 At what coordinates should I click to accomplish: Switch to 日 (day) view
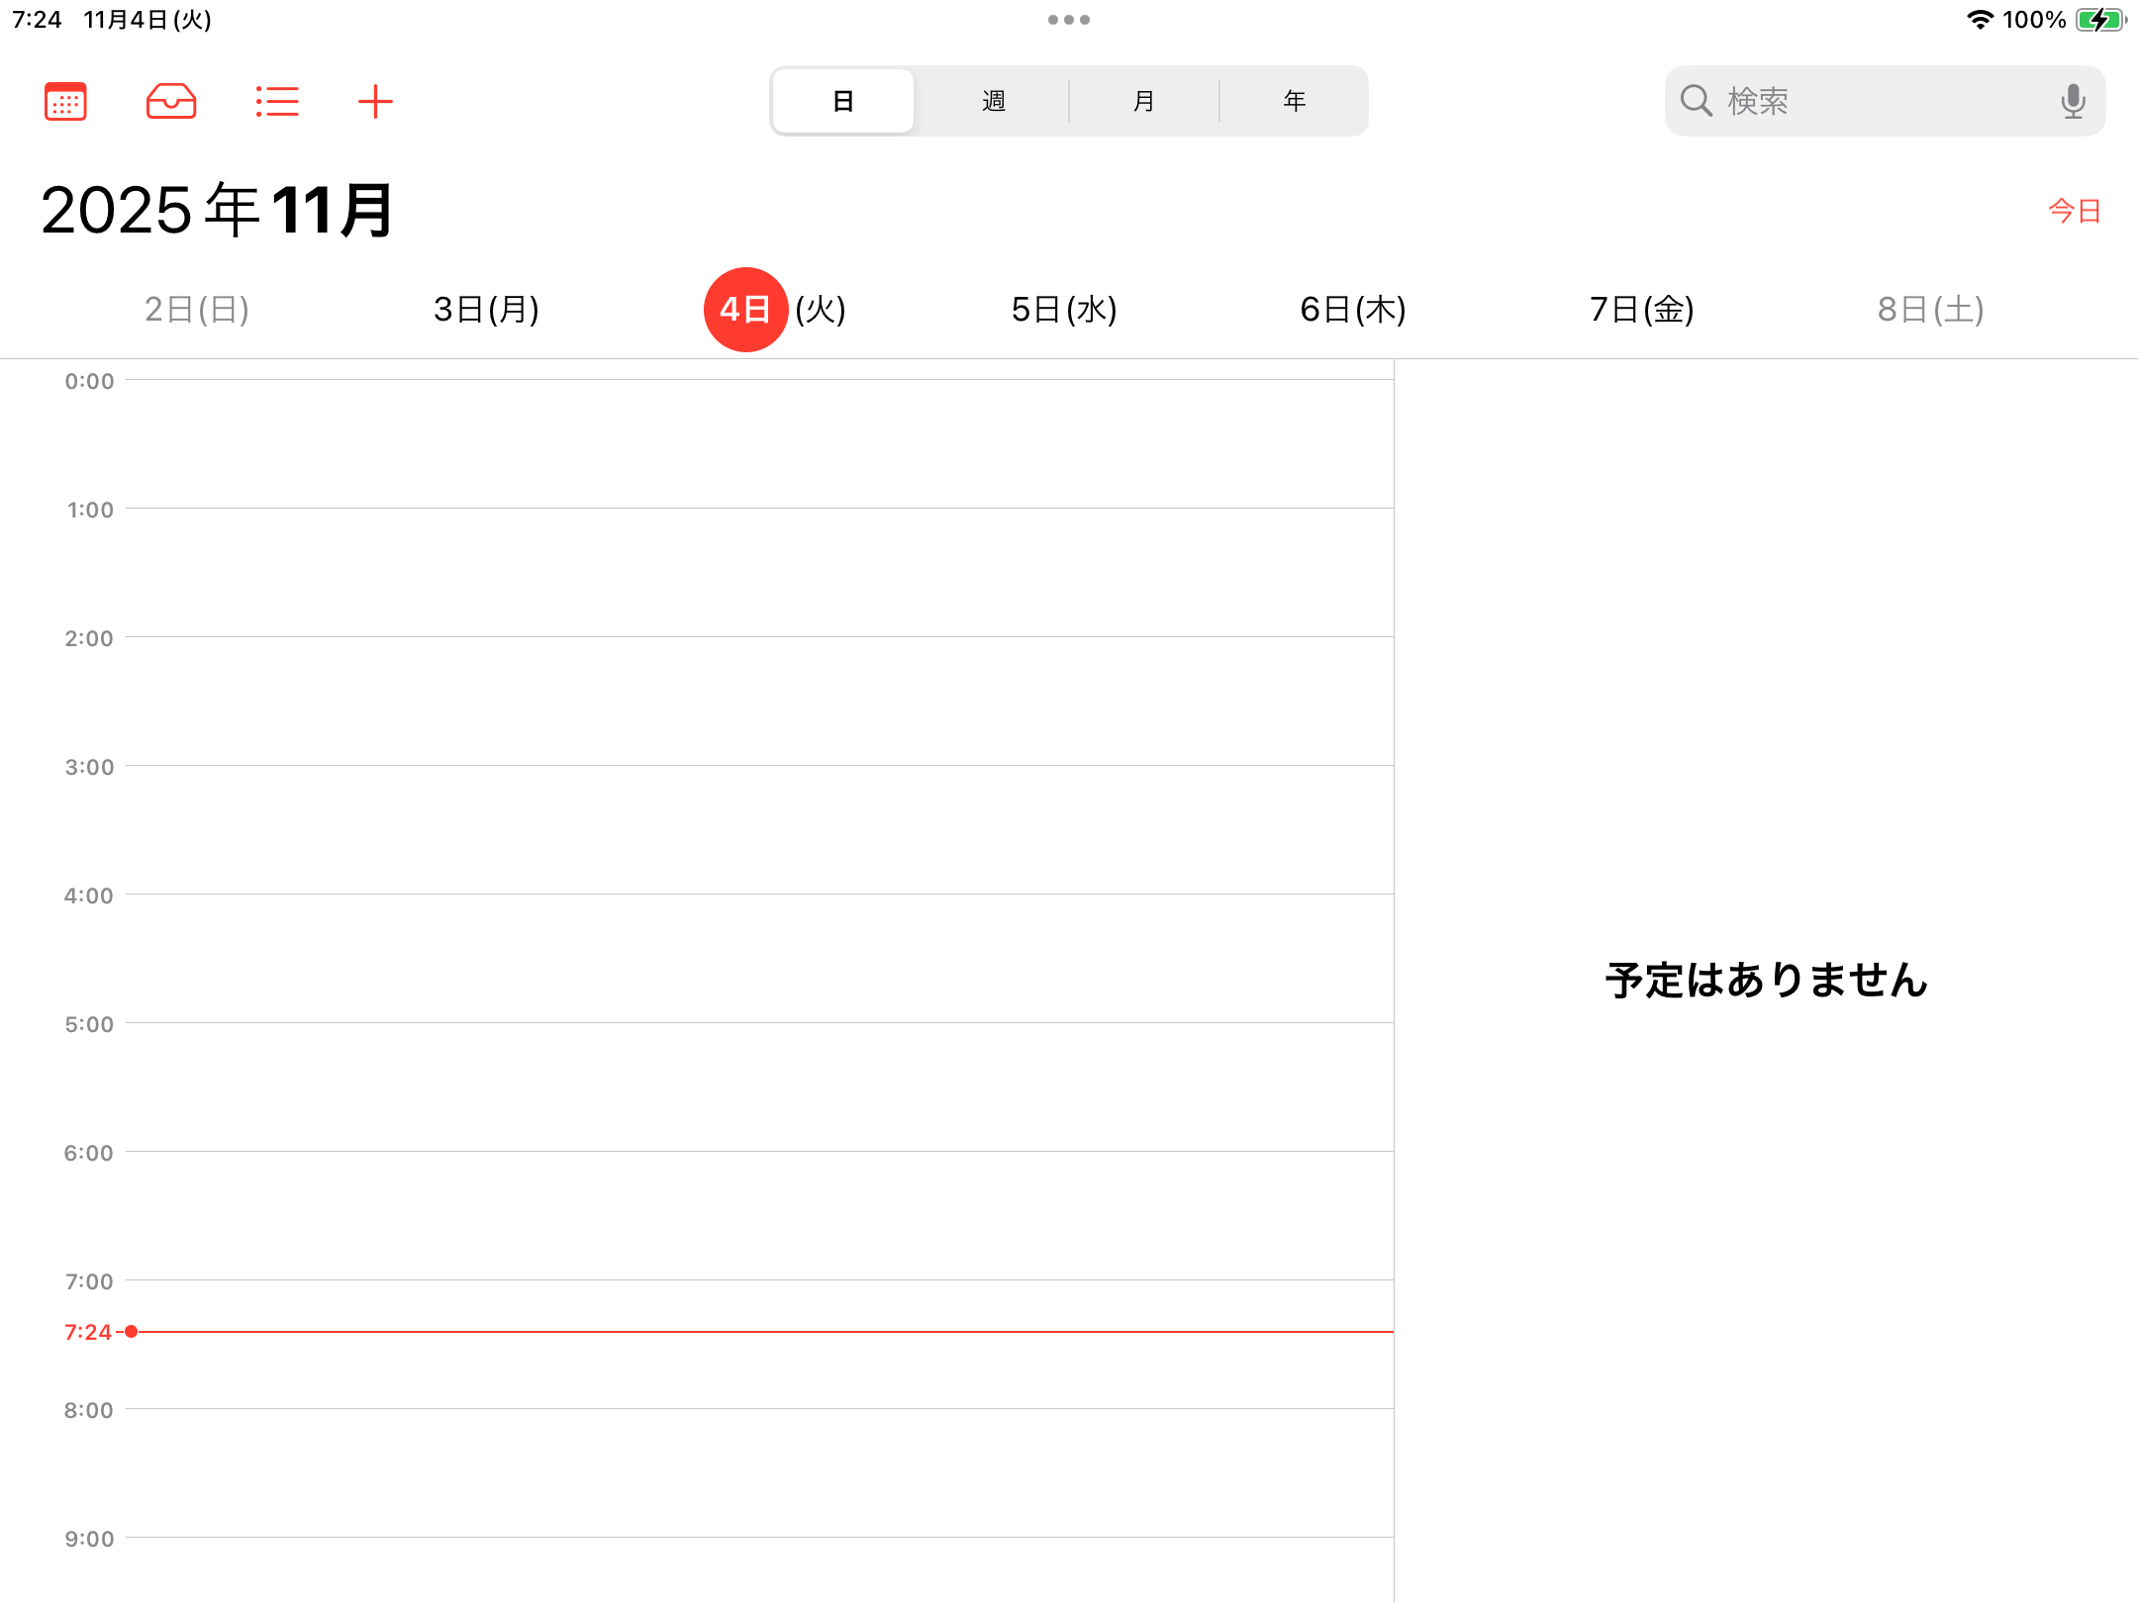point(843,101)
